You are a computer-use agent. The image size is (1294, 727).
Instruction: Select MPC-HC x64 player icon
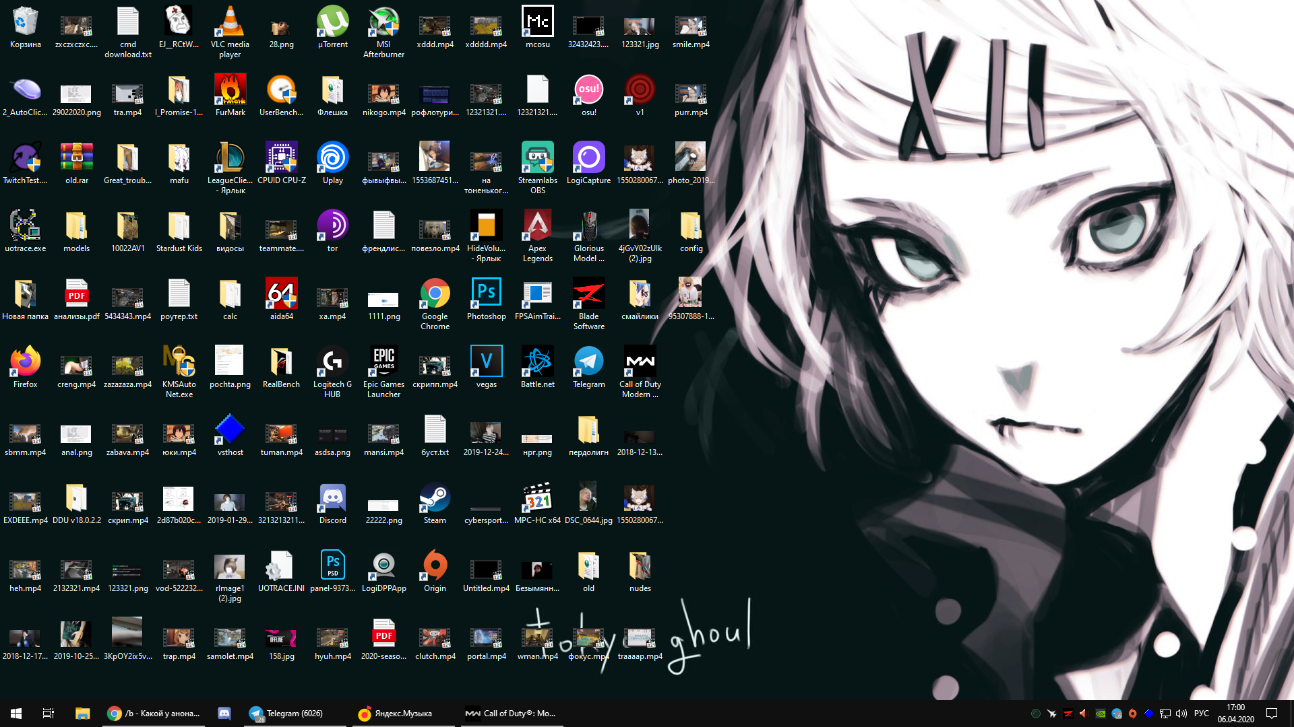[x=537, y=504]
